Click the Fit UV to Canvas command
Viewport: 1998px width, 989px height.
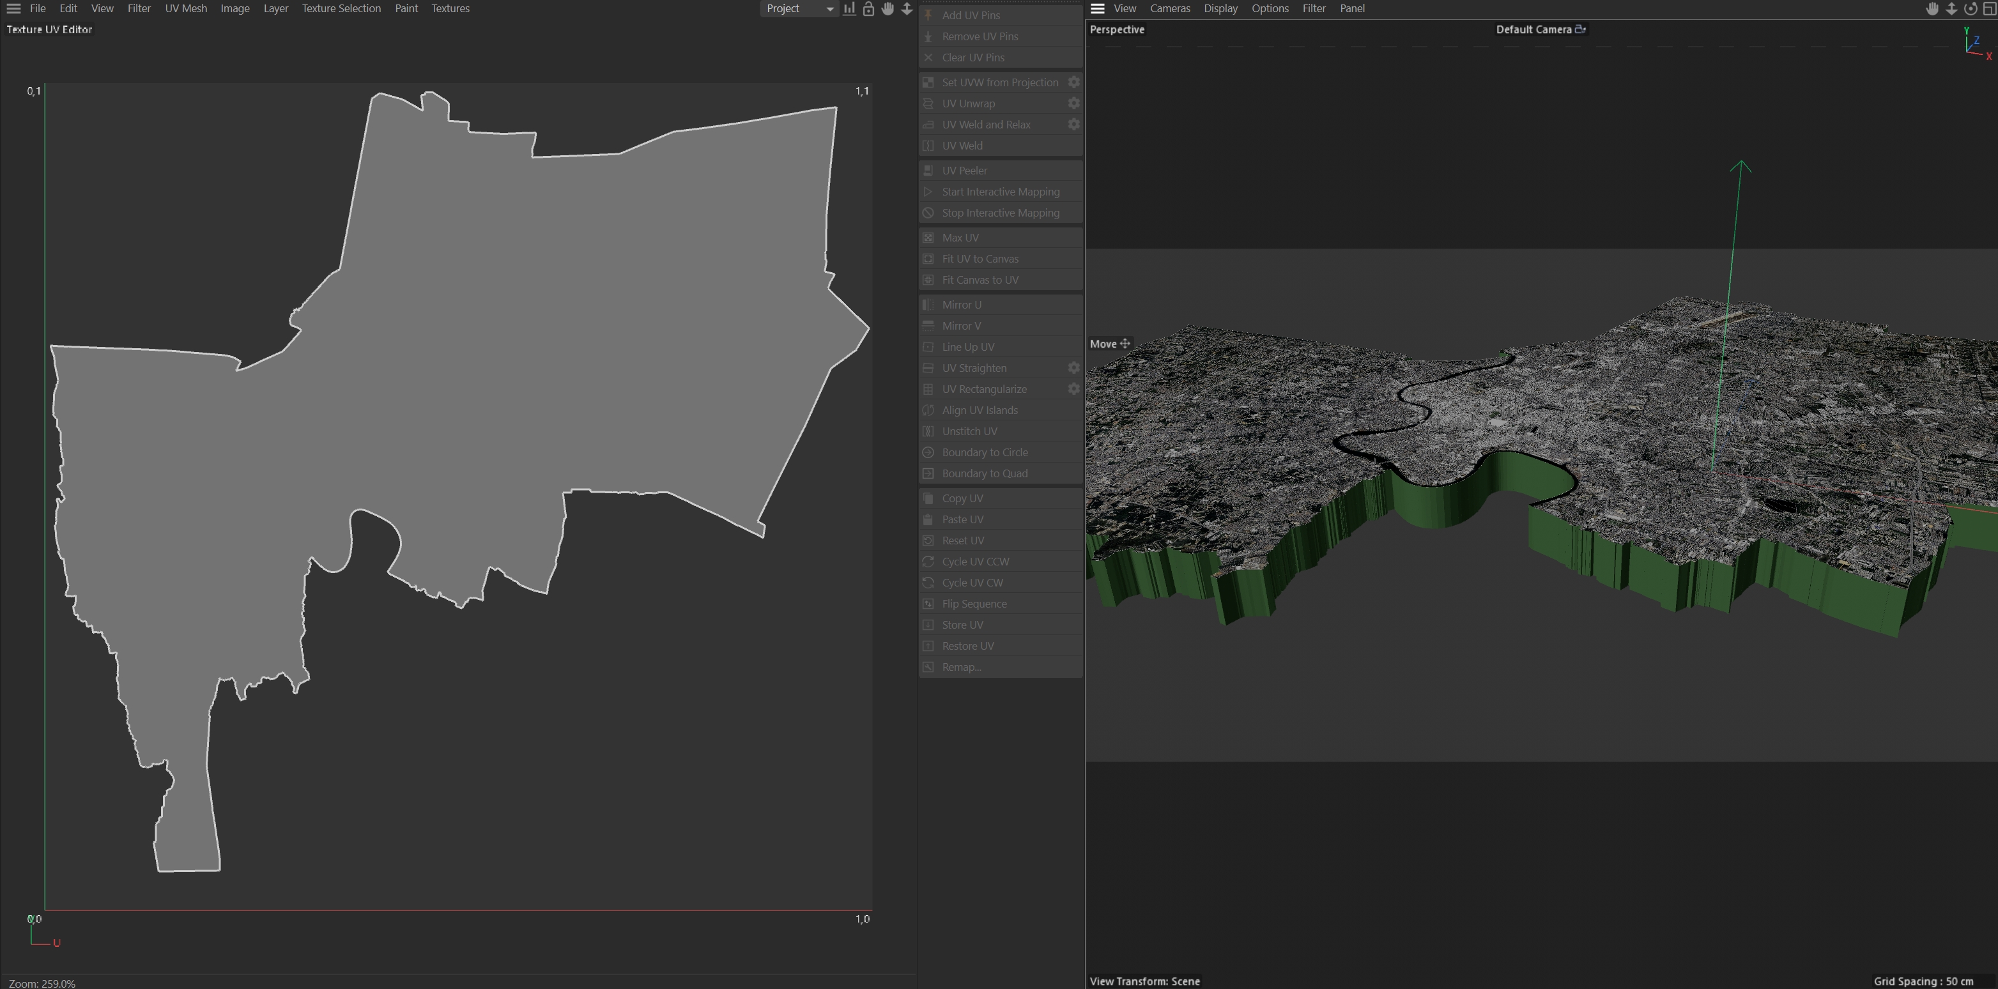[x=980, y=259]
